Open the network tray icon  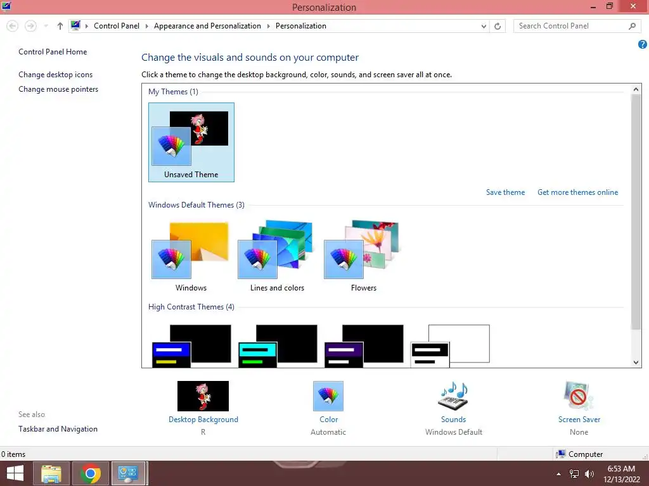click(x=574, y=474)
